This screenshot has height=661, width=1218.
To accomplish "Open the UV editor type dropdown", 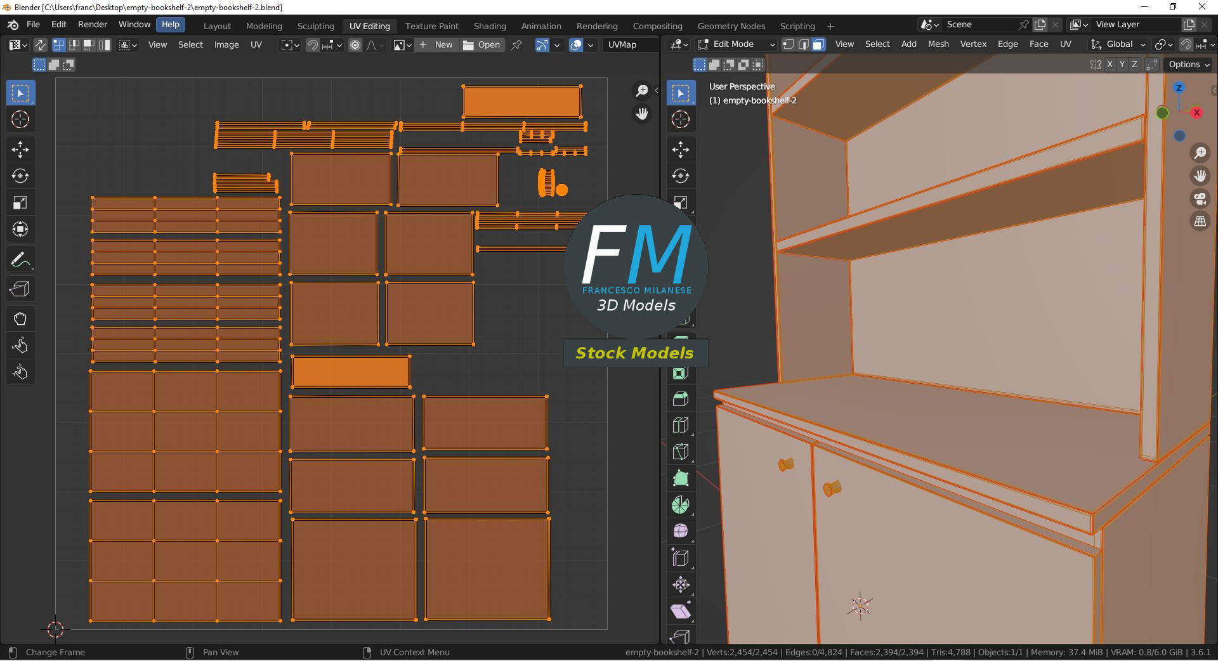I will [18, 45].
